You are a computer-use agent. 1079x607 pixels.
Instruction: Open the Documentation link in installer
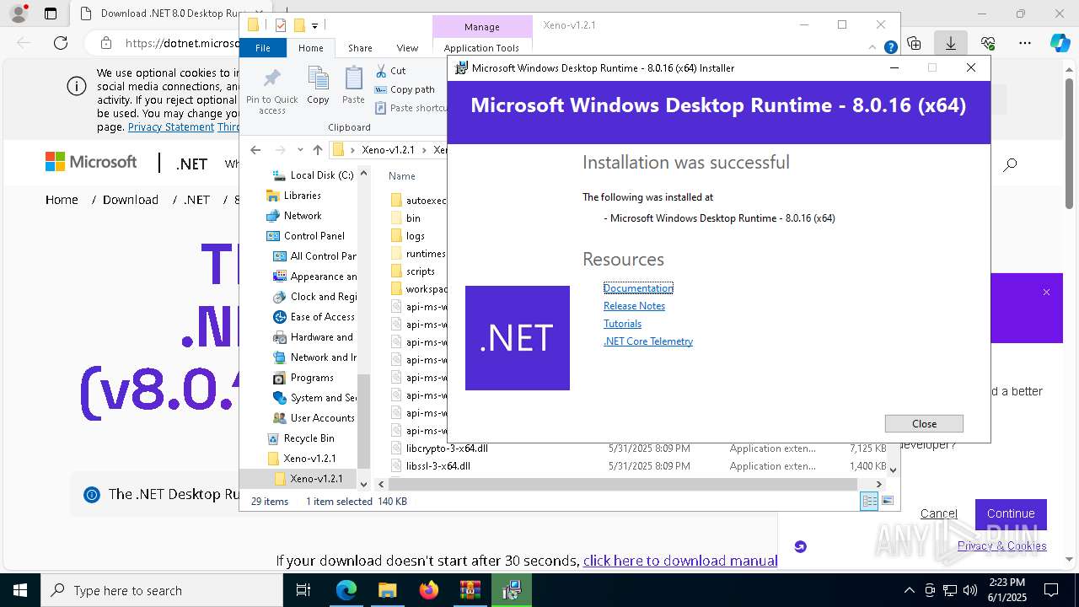tap(638, 288)
